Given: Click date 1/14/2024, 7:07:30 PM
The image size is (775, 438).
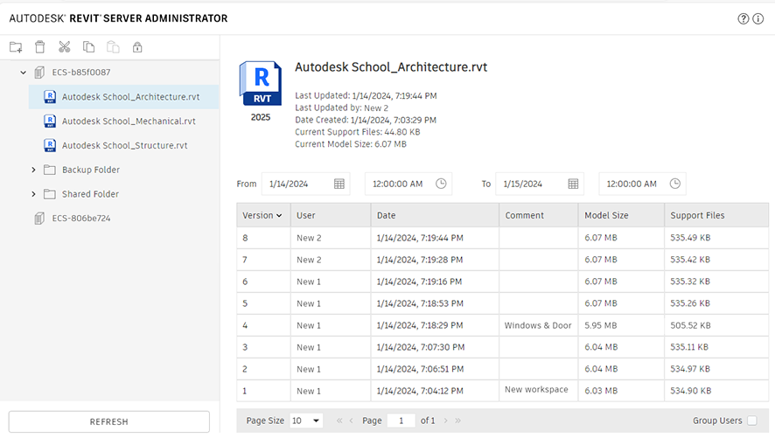Looking at the screenshot, I should coord(421,347).
